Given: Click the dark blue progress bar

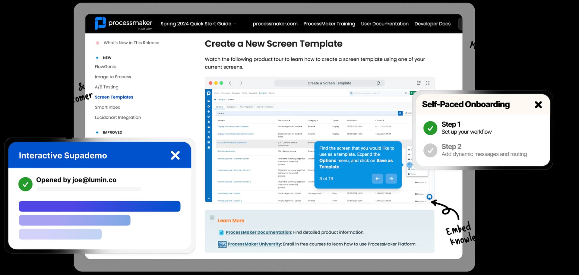Looking at the screenshot, I should pos(100,206).
